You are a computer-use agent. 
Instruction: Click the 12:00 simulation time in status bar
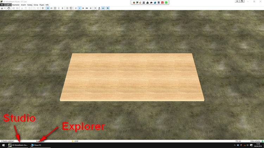click(x=76, y=141)
